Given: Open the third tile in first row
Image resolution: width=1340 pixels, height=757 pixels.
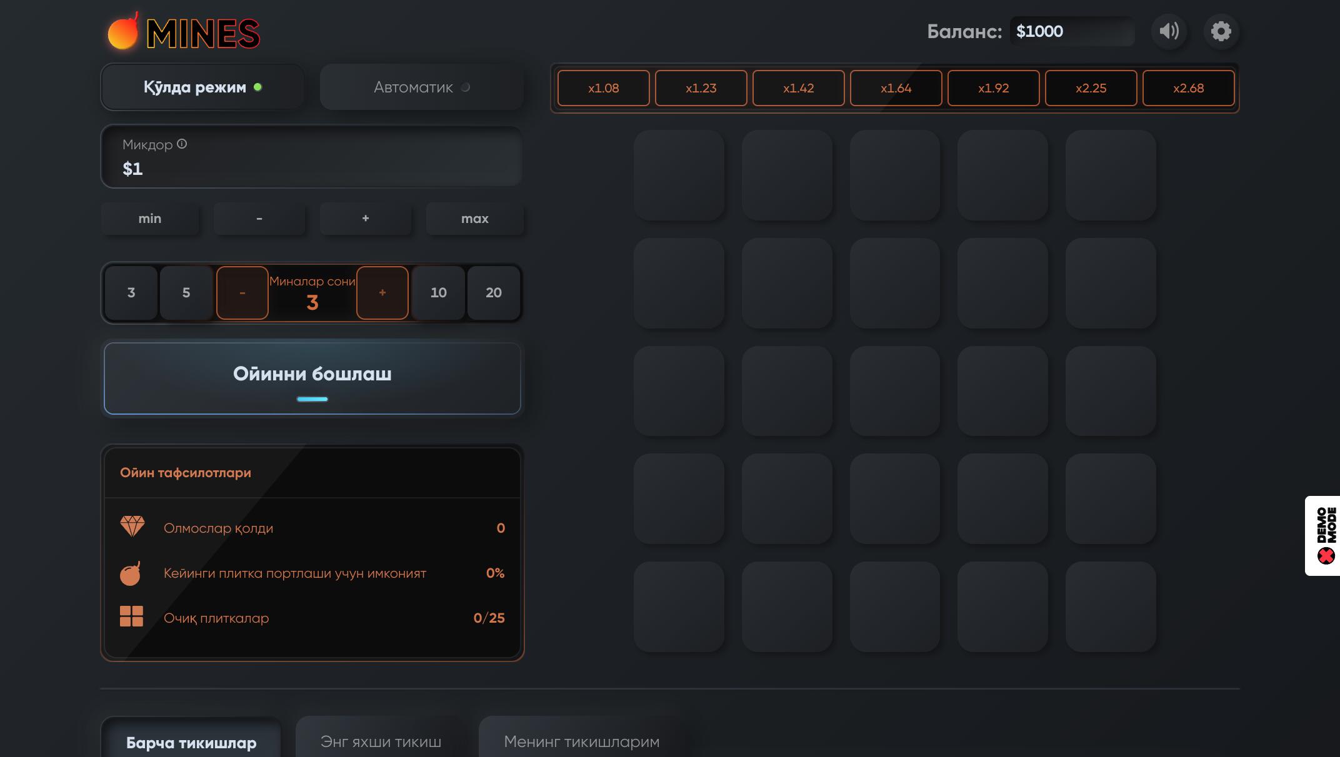Looking at the screenshot, I should [x=895, y=175].
